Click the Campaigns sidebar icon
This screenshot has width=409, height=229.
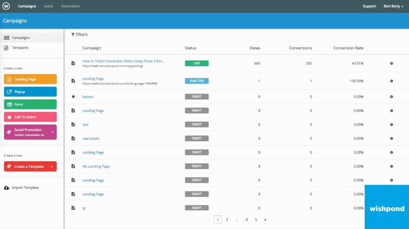[6, 38]
